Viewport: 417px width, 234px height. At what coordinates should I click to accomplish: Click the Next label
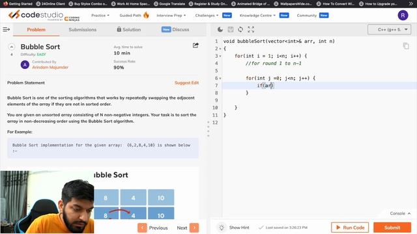[182, 228]
